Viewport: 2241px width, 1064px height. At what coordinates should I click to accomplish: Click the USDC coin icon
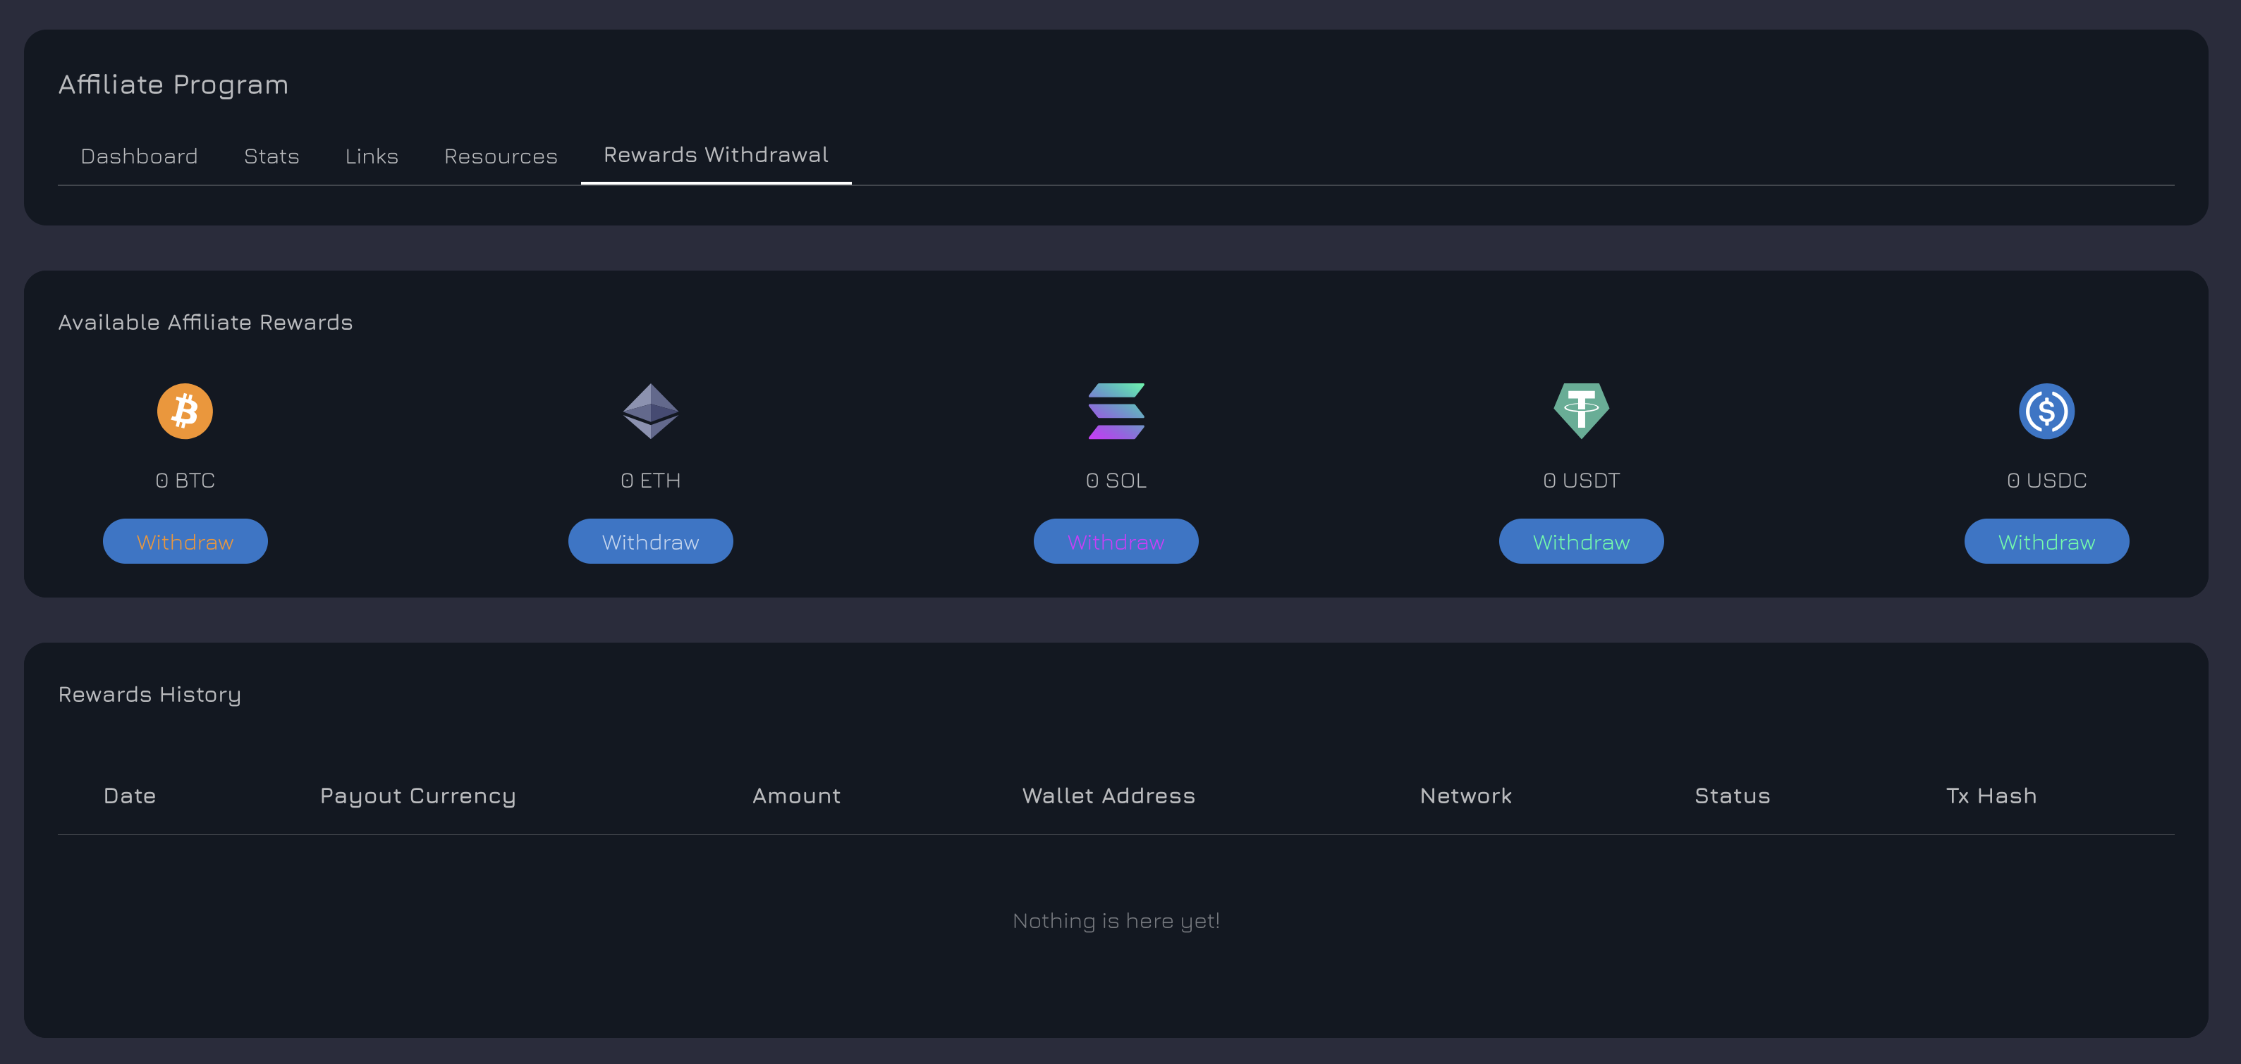click(x=2046, y=410)
